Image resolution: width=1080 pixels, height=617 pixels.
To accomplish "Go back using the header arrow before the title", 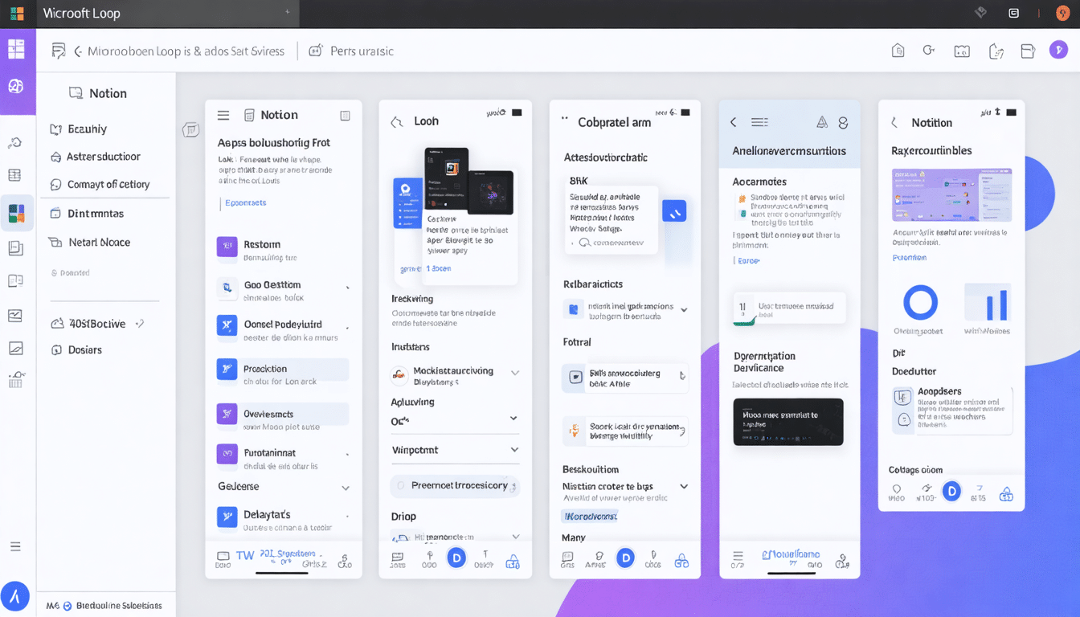I will (78, 51).
